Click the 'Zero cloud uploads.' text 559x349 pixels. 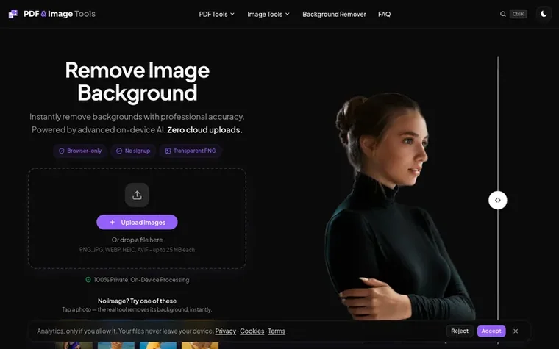click(204, 130)
